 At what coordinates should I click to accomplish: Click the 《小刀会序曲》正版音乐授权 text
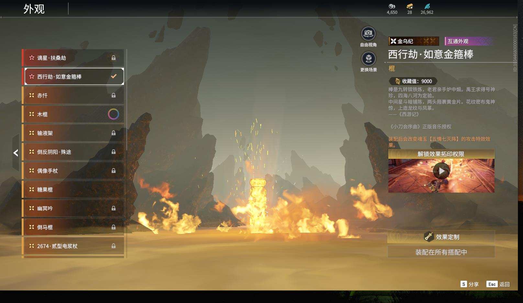tap(420, 127)
